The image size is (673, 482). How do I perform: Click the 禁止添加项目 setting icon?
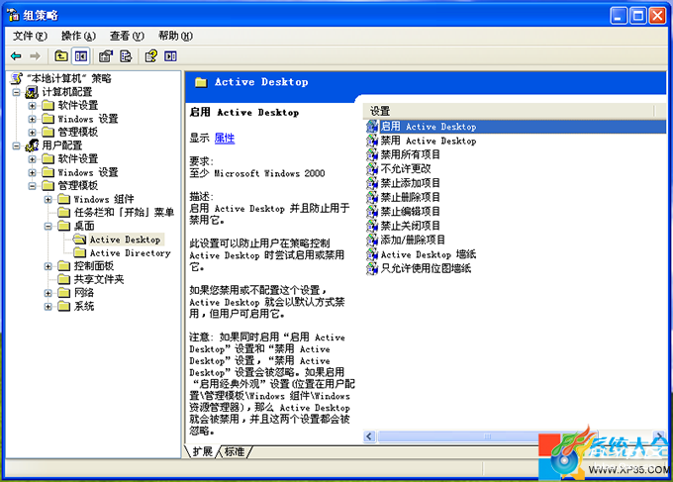372,183
